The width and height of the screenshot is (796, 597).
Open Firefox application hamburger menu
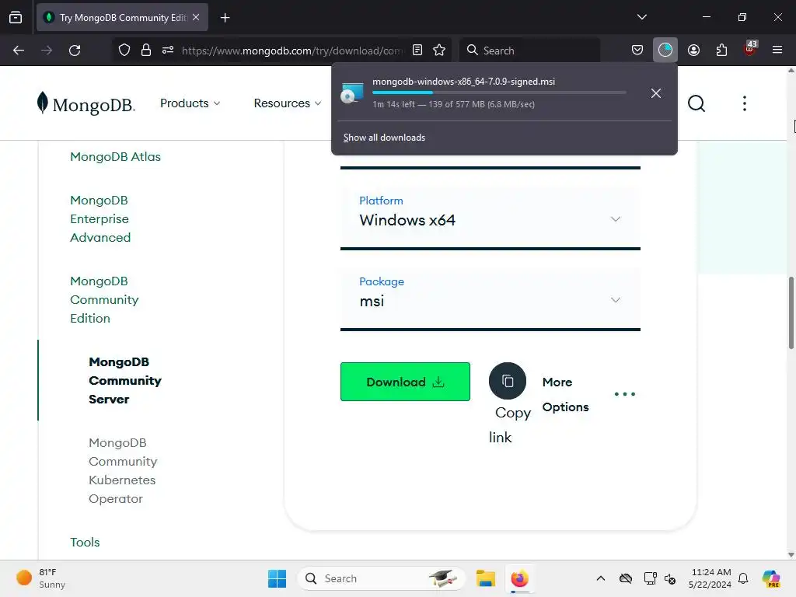pyautogui.click(x=777, y=51)
